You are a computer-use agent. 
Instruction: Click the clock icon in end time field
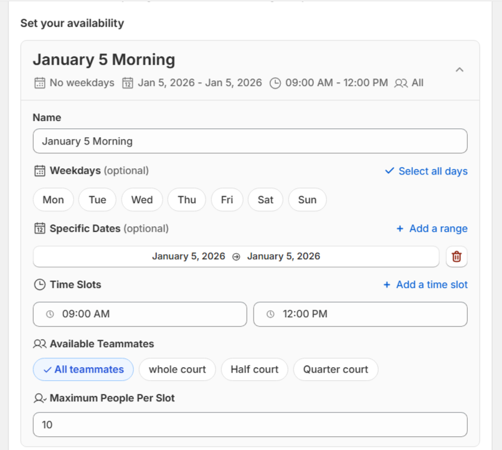coord(270,314)
